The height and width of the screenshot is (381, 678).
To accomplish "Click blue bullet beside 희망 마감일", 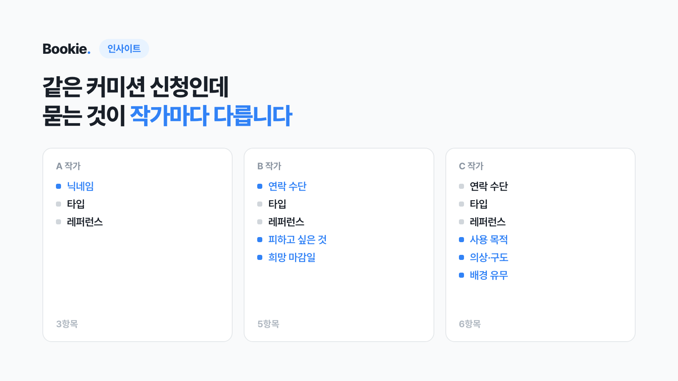I will tap(260, 257).
